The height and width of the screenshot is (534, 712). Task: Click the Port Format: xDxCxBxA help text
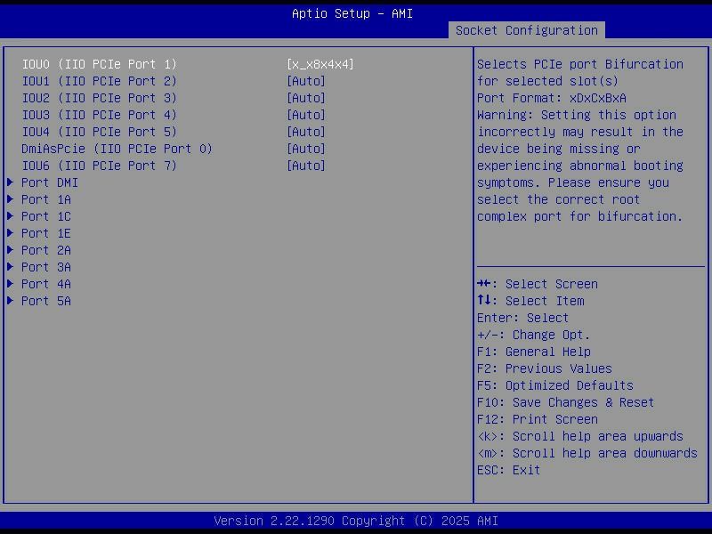552,98
